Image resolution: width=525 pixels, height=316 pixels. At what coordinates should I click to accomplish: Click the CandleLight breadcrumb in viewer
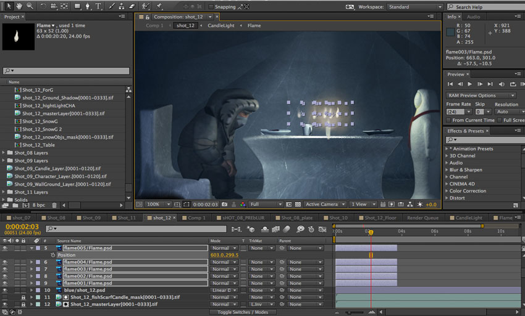click(x=220, y=26)
